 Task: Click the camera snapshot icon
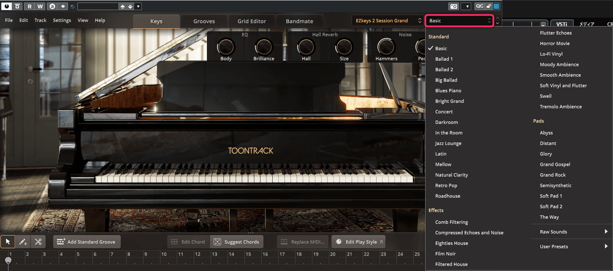(454, 6)
